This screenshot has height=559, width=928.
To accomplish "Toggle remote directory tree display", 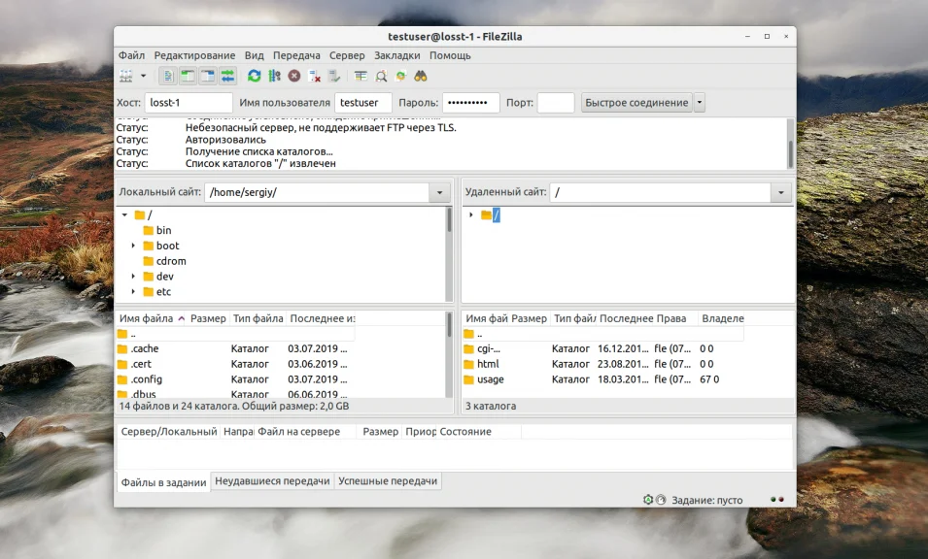I will tap(207, 76).
